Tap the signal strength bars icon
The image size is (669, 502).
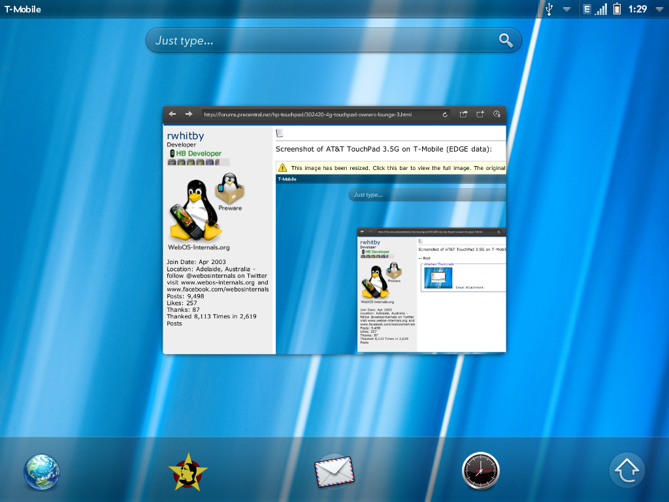click(601, 9)
